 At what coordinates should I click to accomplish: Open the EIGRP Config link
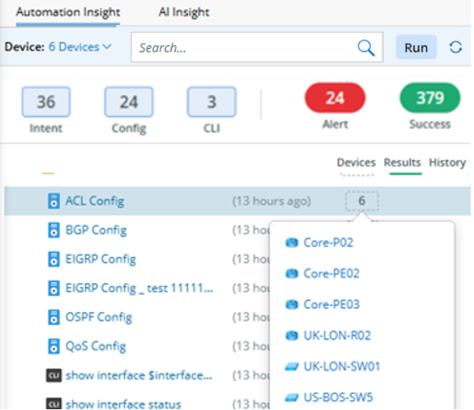[x=101, y=259]
